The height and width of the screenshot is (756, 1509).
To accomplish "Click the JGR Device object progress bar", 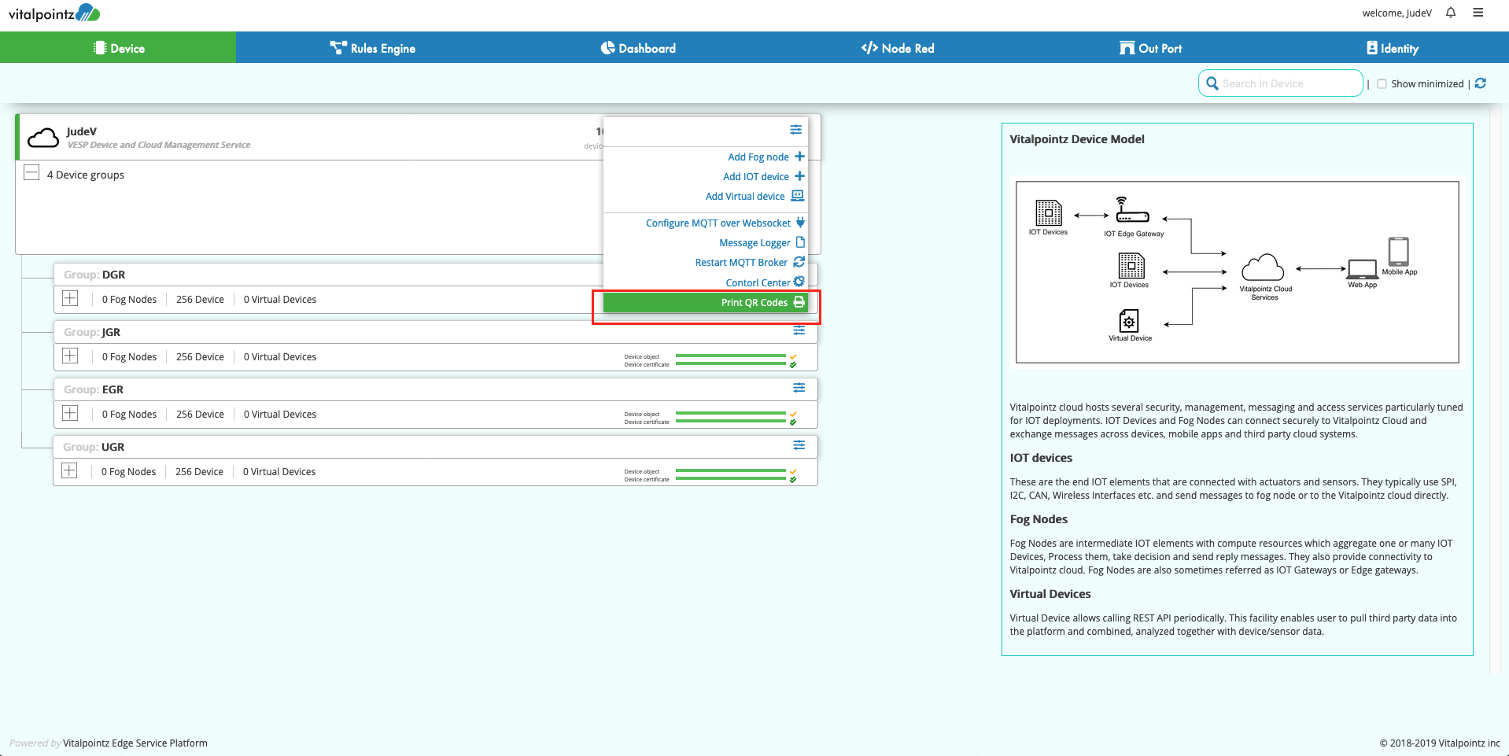I will 730,356.
